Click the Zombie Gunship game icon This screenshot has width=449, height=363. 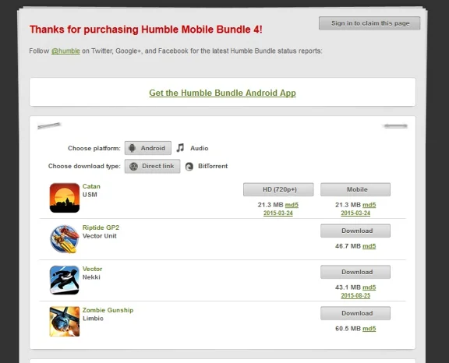[x=65, y=321]
